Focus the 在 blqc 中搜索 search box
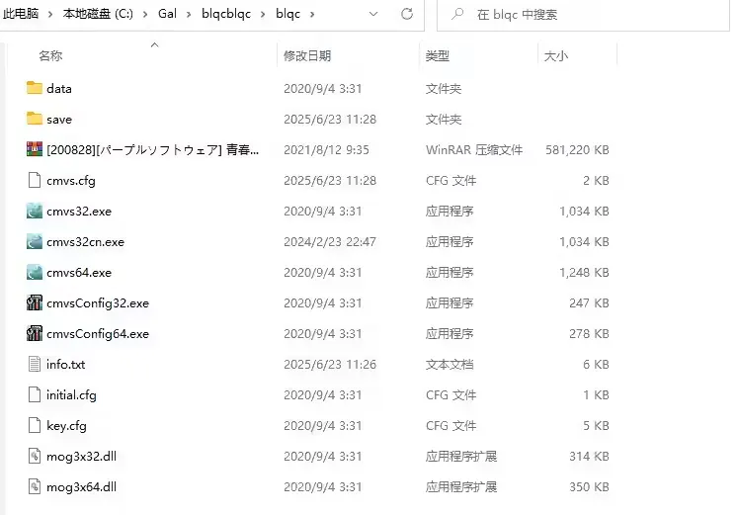The width and height of the screenshot is (739, 515). [x=583, y=15]
